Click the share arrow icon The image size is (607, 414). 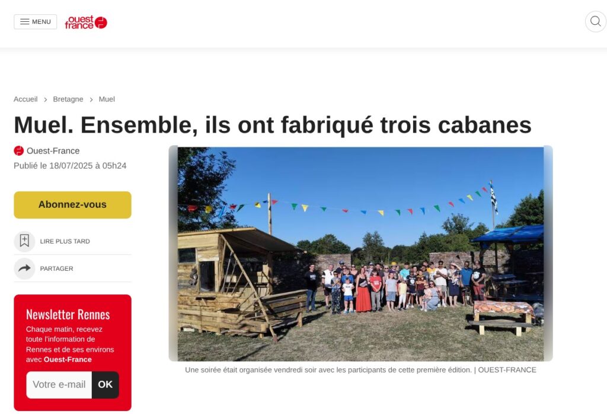(x=24, y=268)
